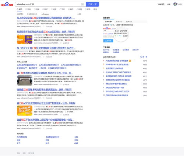The width and height of the screenshot is (184, 162).
Task: Open the cnfina.com site filter dropdown
Action: point(46,14)
